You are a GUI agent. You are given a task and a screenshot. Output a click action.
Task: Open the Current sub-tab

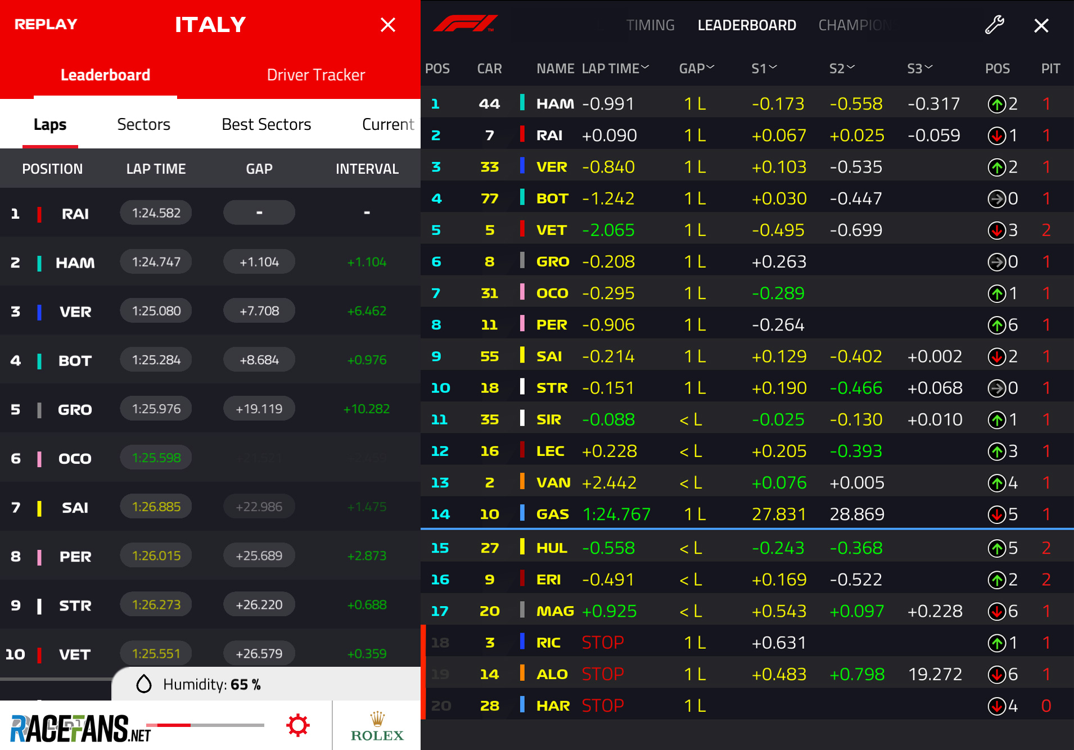pyautogui.click(x=388, y=124)
